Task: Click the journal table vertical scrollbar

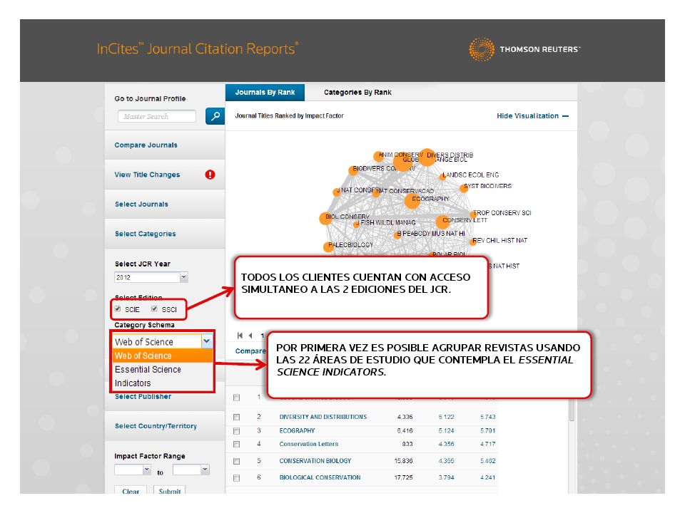Action: [x=572, y=410]
